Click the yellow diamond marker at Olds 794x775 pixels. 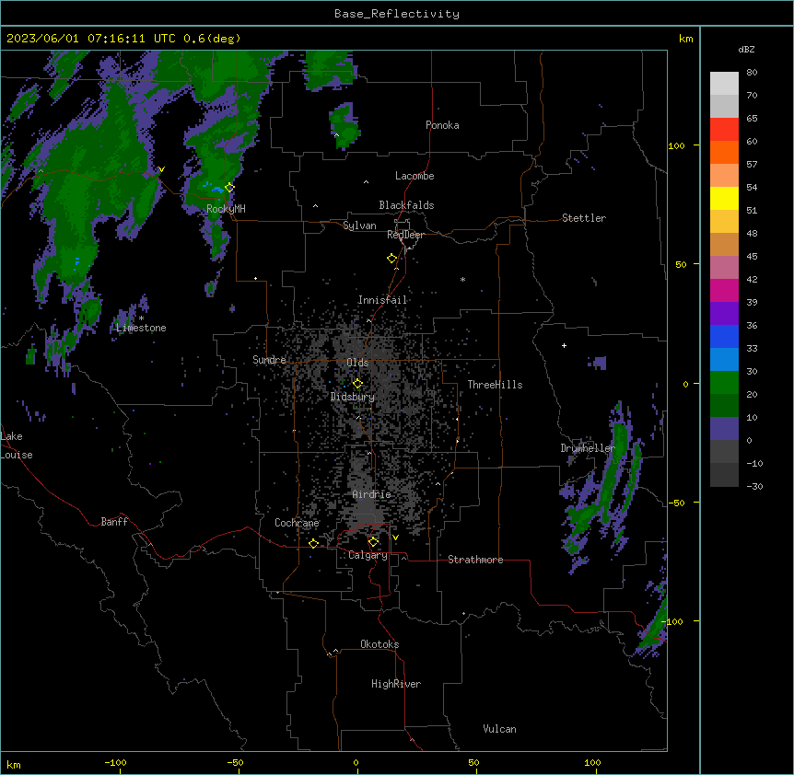click(x=357, y=383)
